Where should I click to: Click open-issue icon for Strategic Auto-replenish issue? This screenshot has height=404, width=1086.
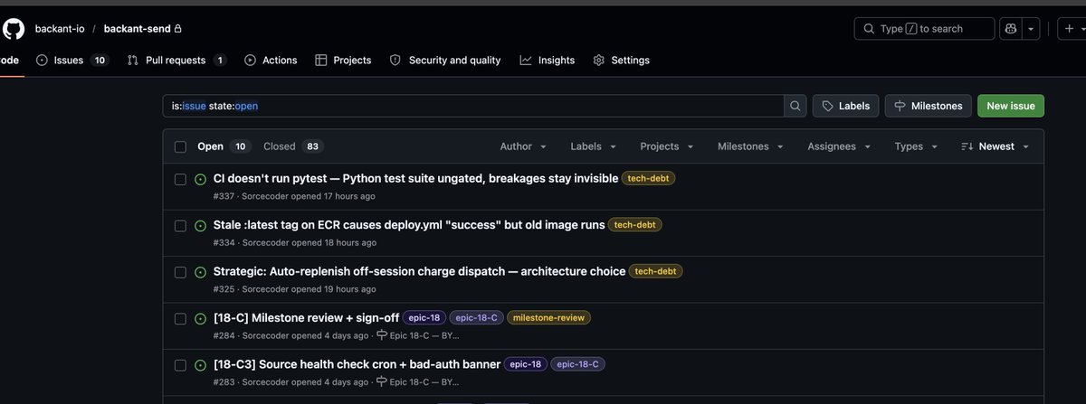coord(201,272)
